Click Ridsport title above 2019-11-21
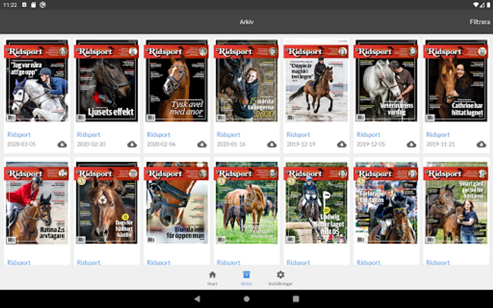 coord(438,134)
